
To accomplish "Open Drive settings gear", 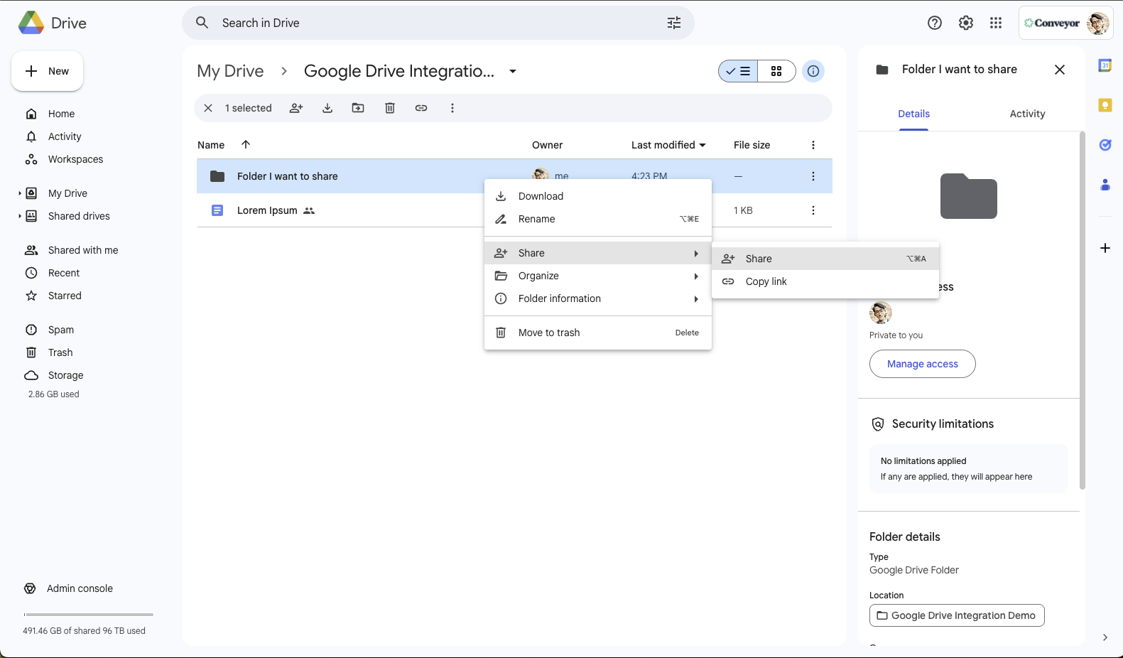I will point(966,23).
